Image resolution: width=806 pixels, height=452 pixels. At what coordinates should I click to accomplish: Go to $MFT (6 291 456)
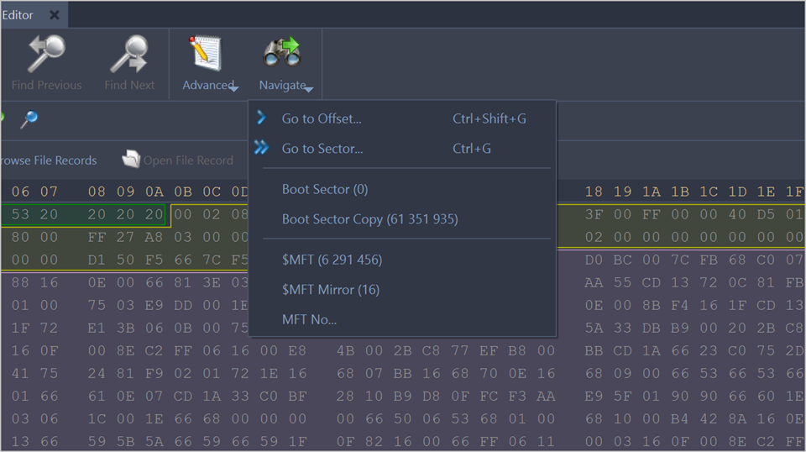point(332,260)
